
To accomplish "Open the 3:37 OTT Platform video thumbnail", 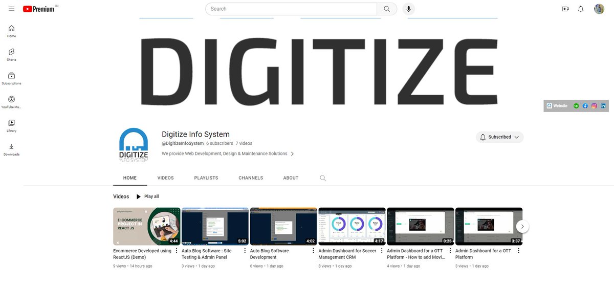I will point(489,226).
